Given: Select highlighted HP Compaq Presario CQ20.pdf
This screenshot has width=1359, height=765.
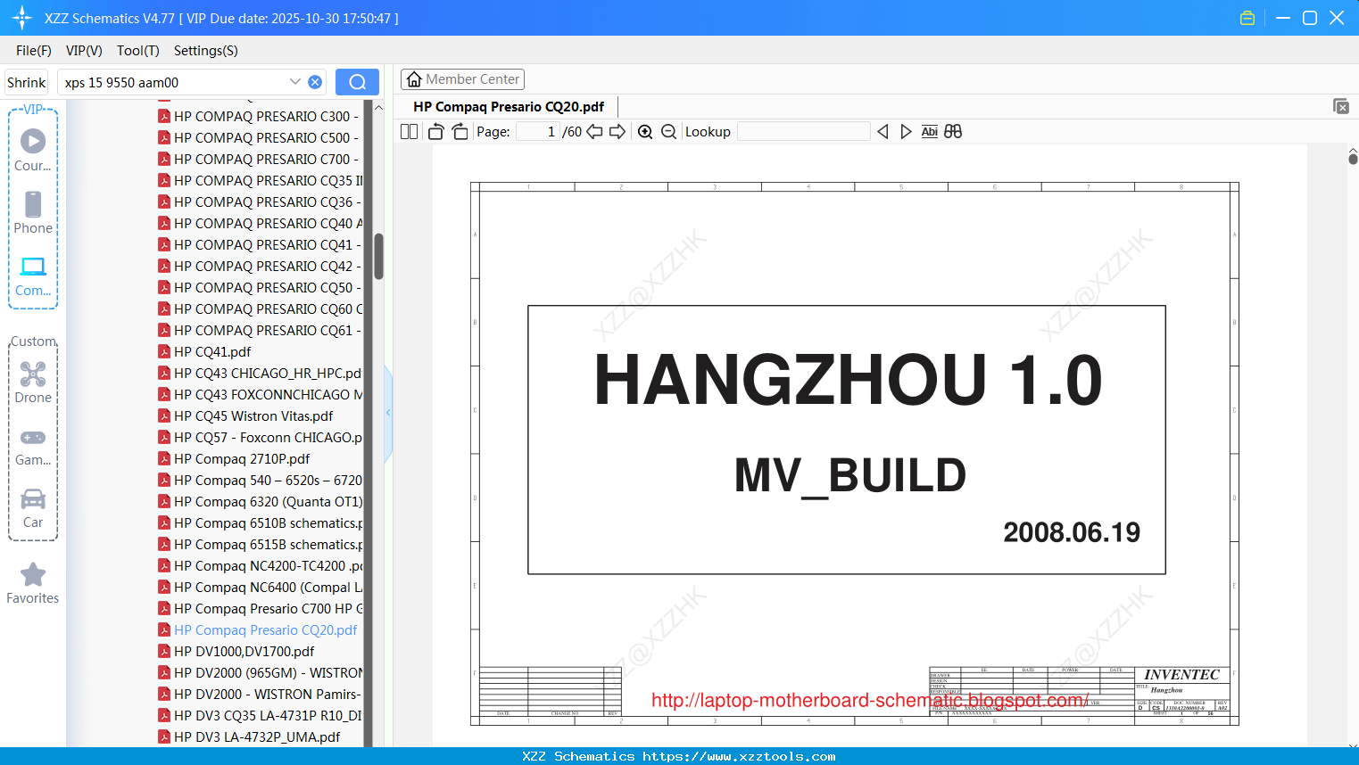Looking at the screenshot, I should click(257, 629).
